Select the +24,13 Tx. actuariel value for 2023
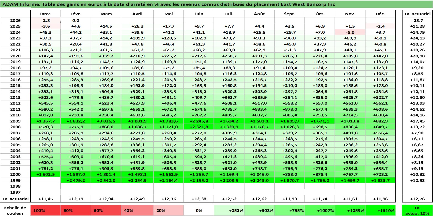The image size is (434, 216). pos(417,38)
